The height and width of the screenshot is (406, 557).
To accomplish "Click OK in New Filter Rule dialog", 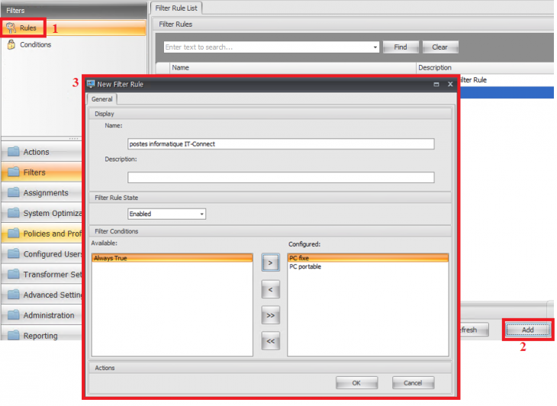I will [x=356, y=383].
